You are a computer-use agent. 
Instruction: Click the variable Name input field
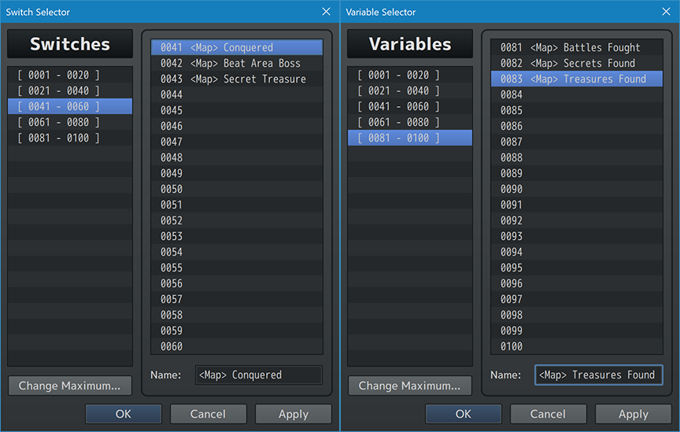tap(598, 375)
